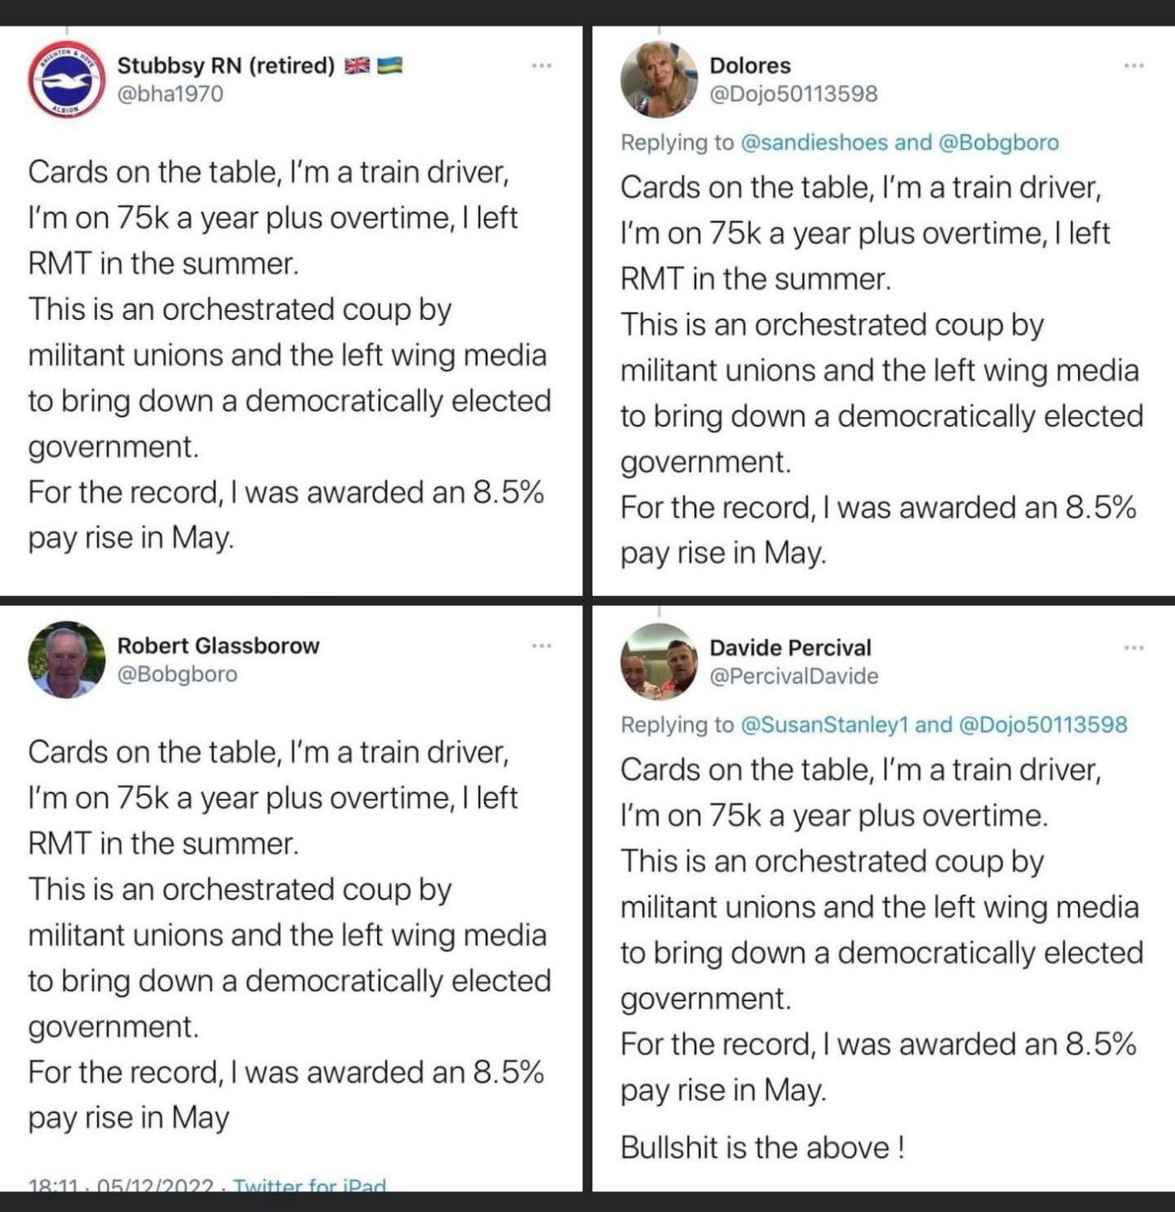The height and width of the screenshot is (1212, 1175).
Task: Open more options on Stubbsy RN's tweet
Action: pyautogui.click(x=542, y=65)
